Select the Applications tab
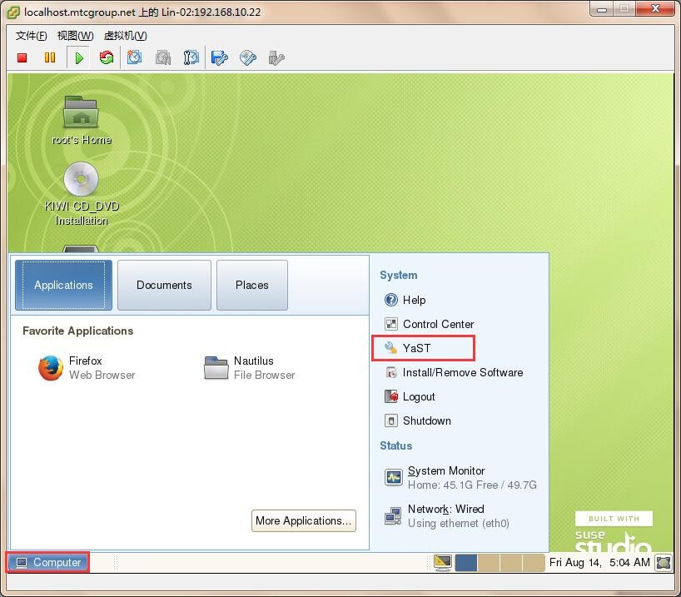681x597 pixels. [64, 285]
